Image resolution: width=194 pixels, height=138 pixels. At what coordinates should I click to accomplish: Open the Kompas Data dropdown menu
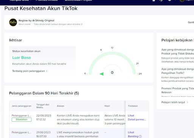pyautogui.click(x=20, y=0)
